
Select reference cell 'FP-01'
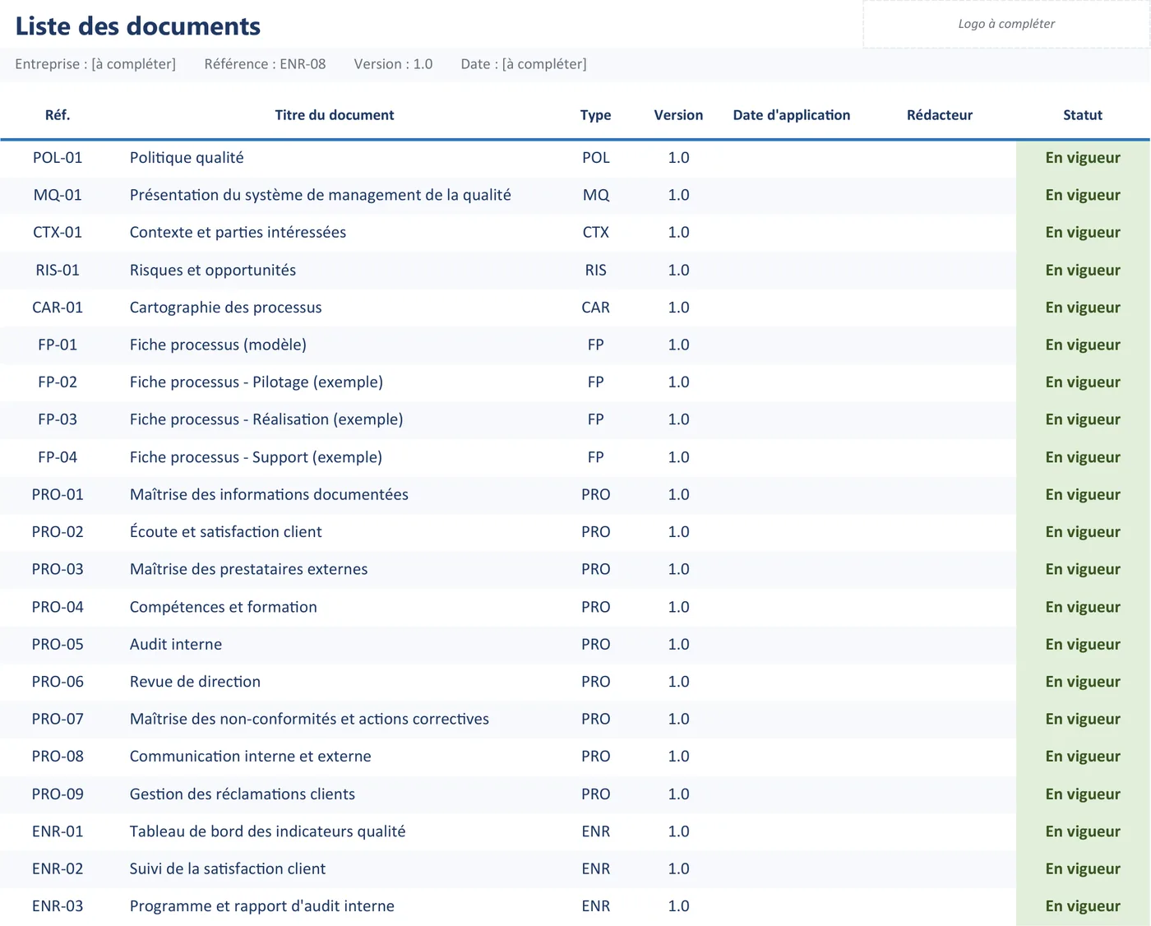click(58, 345)
